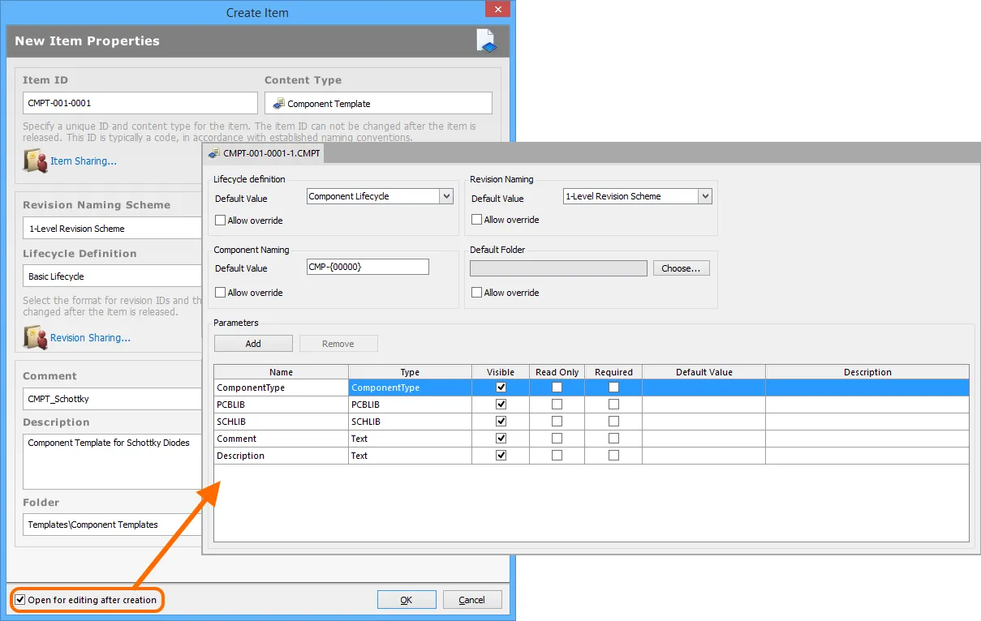The height and width of the screenshot is (621, 981).
Task: Click the SCHLIB type cell
Action: 410,422
